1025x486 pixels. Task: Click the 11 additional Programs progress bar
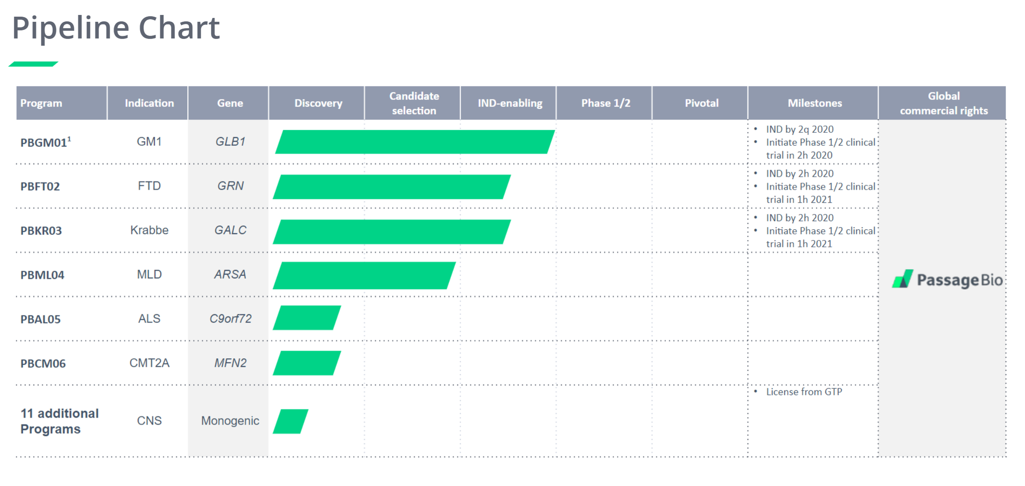pyautogui.click(x=291, y=421)
